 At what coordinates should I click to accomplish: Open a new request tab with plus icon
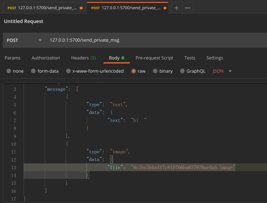click(176, 8)
